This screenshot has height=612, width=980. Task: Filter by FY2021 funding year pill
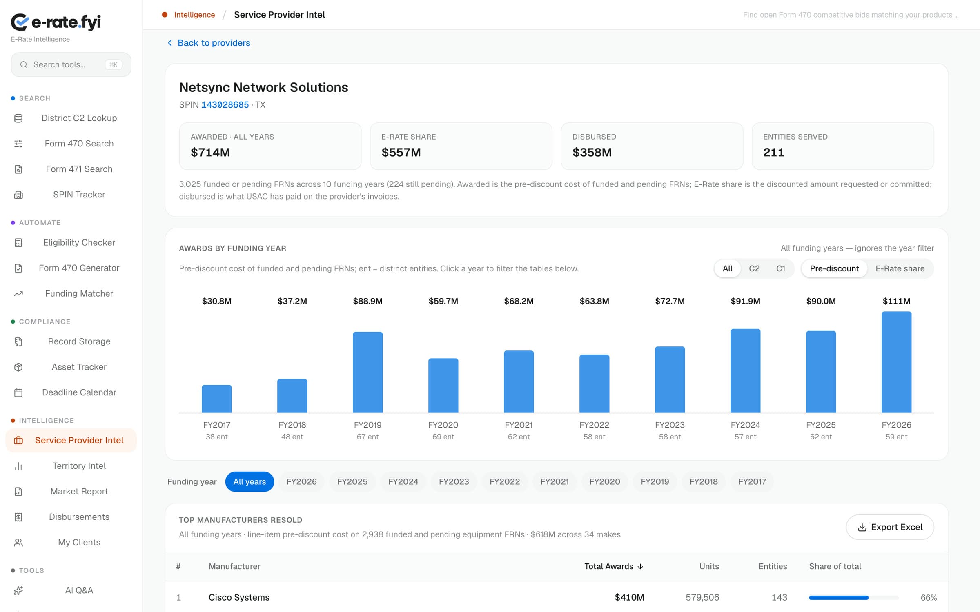(x=555, y=481)
